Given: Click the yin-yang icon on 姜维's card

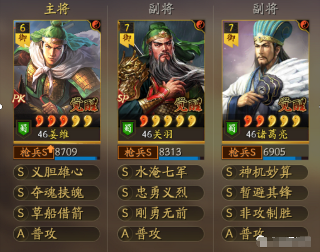Looking at the screenshot, I should [96, 25].
